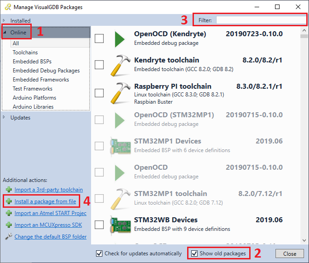Select the Toolchains category

[25, 53]
